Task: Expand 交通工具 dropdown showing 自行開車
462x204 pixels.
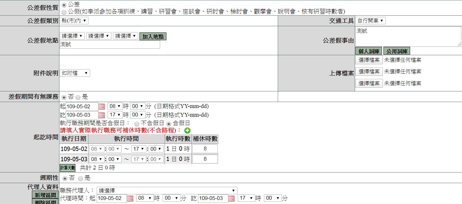Action: (370, 21)
